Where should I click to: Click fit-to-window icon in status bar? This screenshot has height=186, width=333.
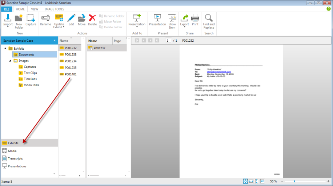tap(245, 181)
